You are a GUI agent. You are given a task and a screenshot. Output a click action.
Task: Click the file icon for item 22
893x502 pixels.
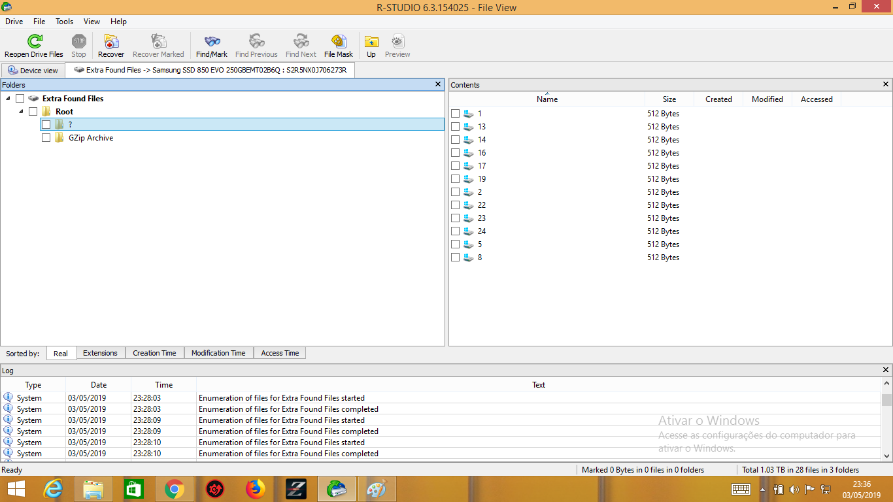[469, 205]
